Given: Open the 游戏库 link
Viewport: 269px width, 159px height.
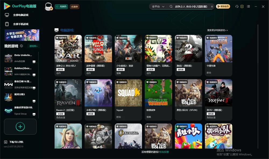Looking at the screenshot, I should pos(33,46).
